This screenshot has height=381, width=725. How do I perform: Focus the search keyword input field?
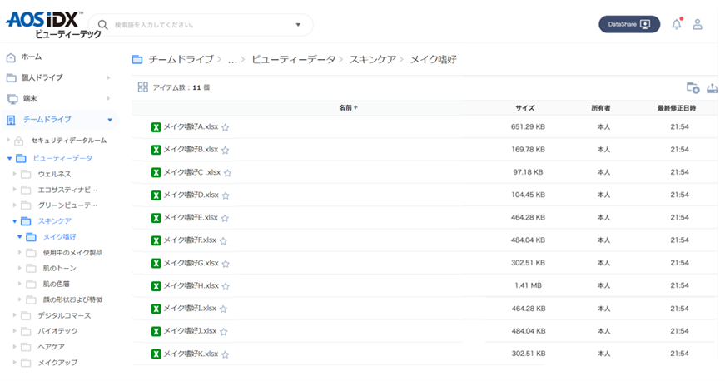(x=201, y=25)
